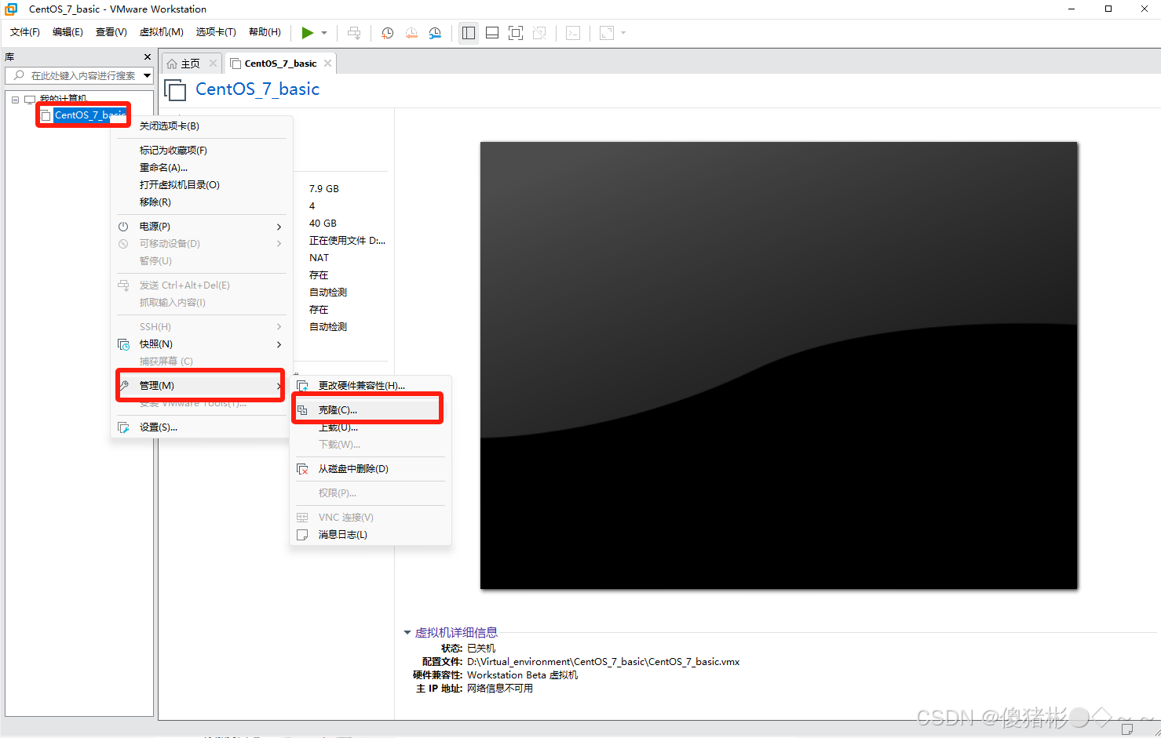Open the 编辑(E) menu
The image size is (1161, 738).
coord(68,32)
